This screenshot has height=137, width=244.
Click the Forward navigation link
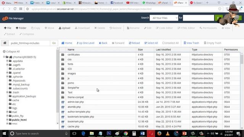tap(118, 43)
